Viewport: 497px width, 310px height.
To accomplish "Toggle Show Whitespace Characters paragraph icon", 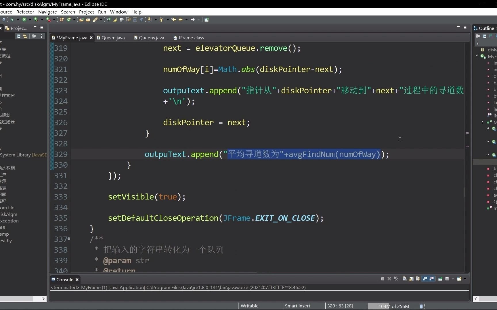I will (x=142, y=20).
